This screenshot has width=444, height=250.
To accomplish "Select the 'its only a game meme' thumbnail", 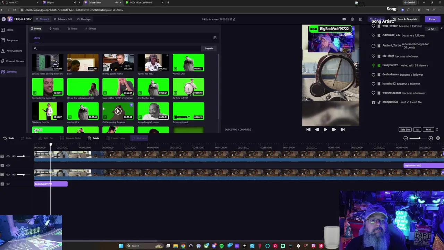I will pyautogui.click(x=118, y=62).
